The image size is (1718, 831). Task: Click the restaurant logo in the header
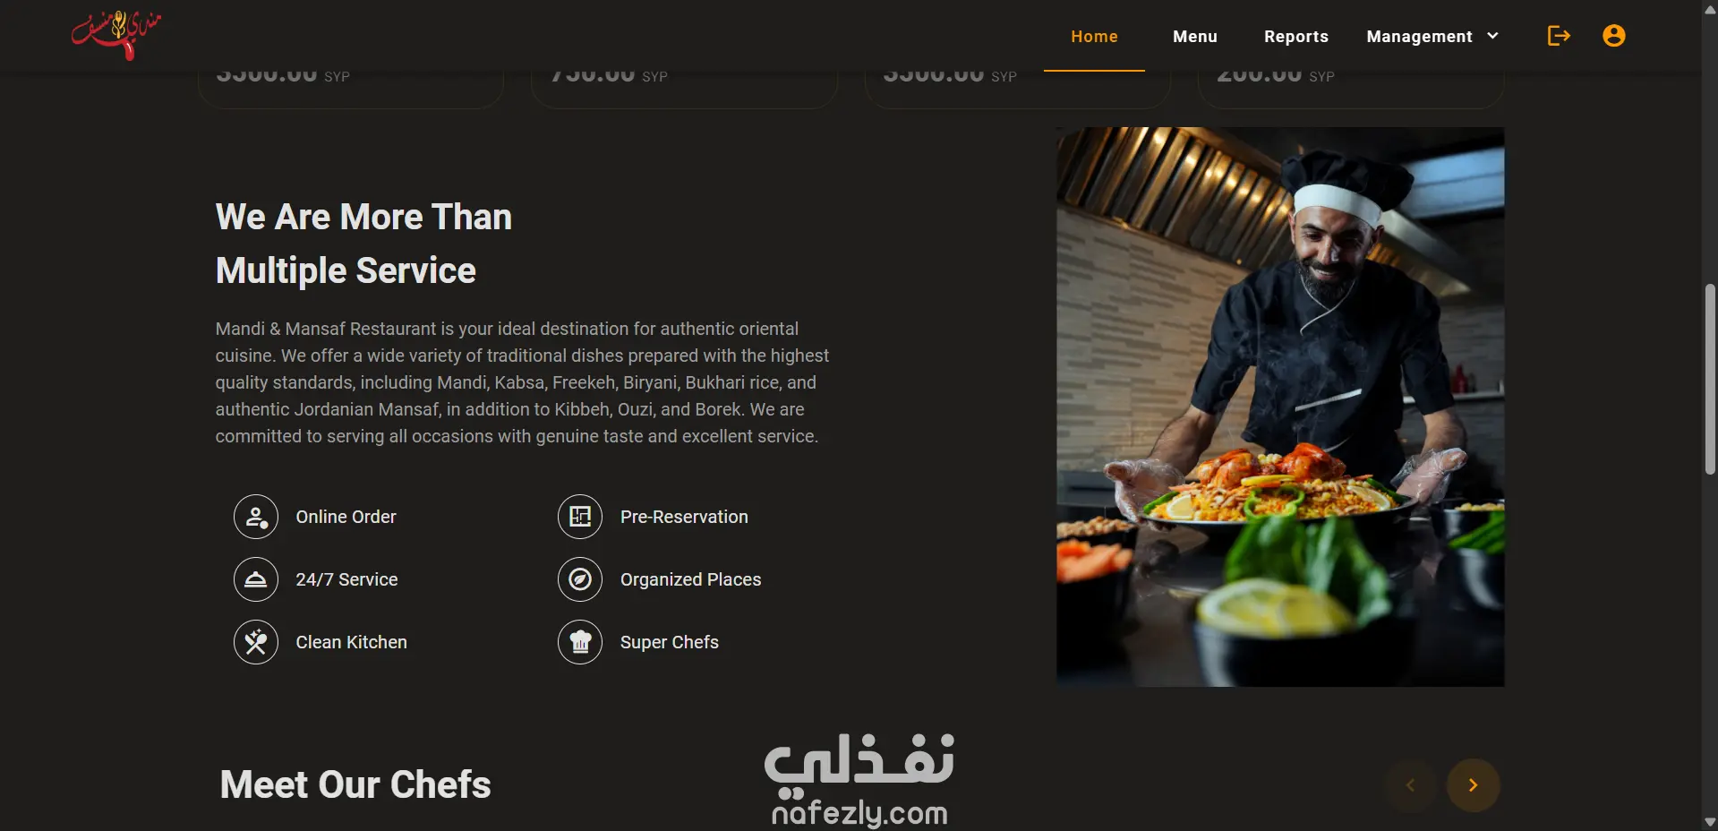point(116,35)
